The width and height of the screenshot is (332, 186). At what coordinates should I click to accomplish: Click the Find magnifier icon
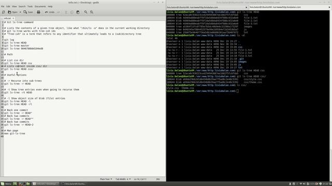[86, 12]
